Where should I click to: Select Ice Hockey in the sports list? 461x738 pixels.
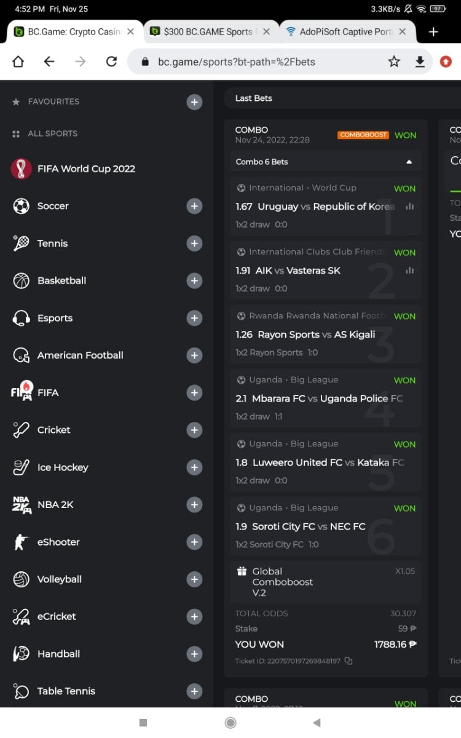(x=63, y=467)
